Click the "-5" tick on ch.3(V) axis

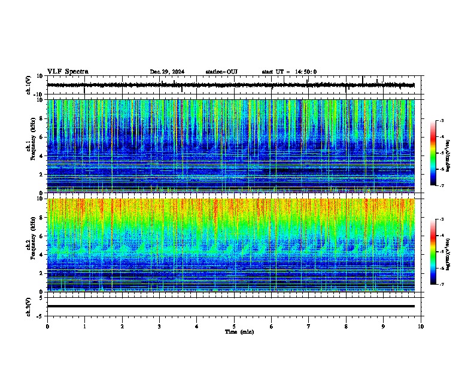click(41, 316)
